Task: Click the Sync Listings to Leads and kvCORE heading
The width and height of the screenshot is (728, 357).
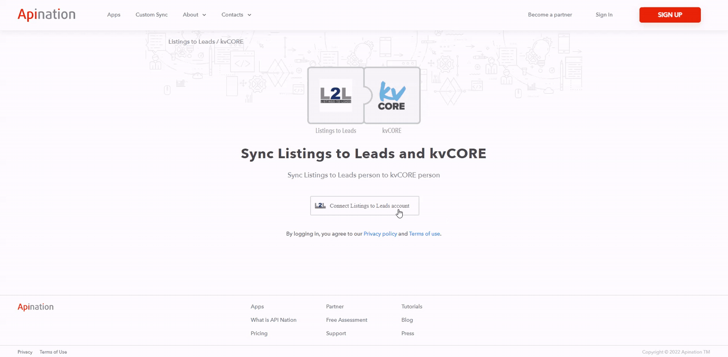Action: [364, 154]
